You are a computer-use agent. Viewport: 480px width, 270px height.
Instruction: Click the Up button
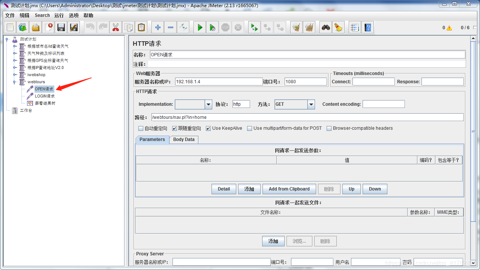click(x=351, y=189)
